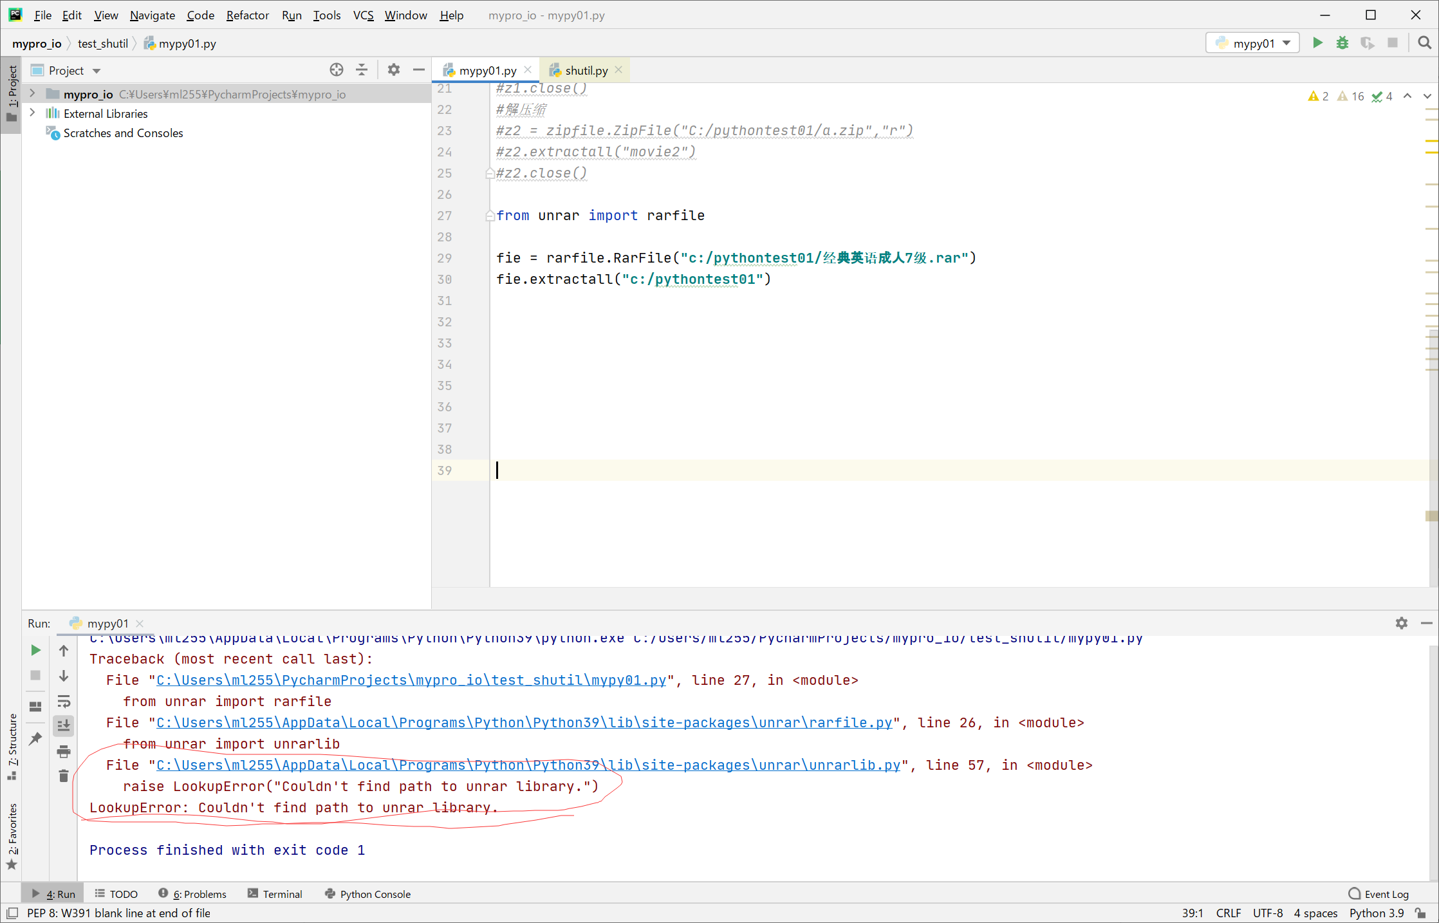The image size is (1439, 923).
Task: Open Run panel settings gear
Action: 1402,623
